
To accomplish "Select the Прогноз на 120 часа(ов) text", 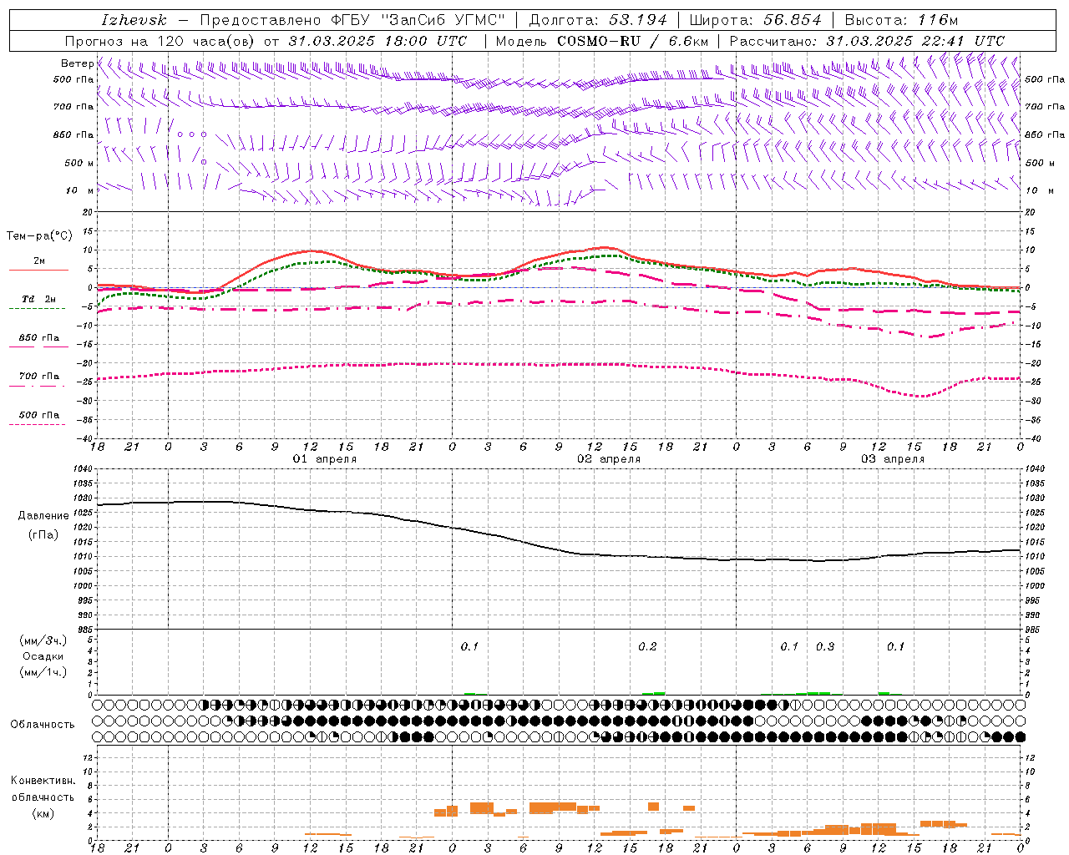I will click(x=161, y=41).
